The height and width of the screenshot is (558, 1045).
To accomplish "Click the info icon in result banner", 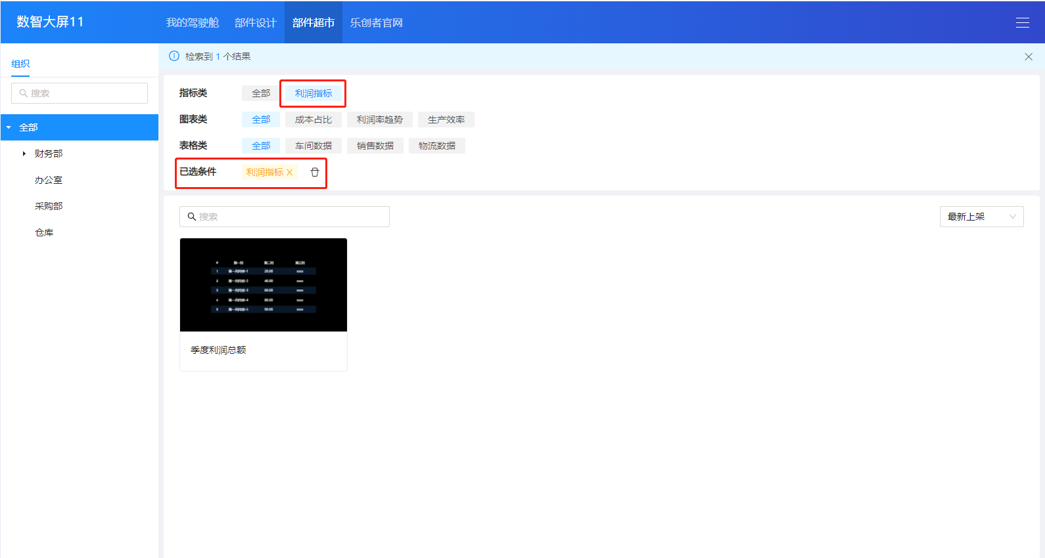I will 174,56.
